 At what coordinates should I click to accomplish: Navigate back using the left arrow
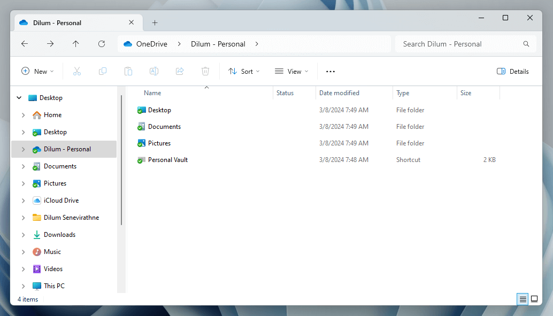point(24,44)
